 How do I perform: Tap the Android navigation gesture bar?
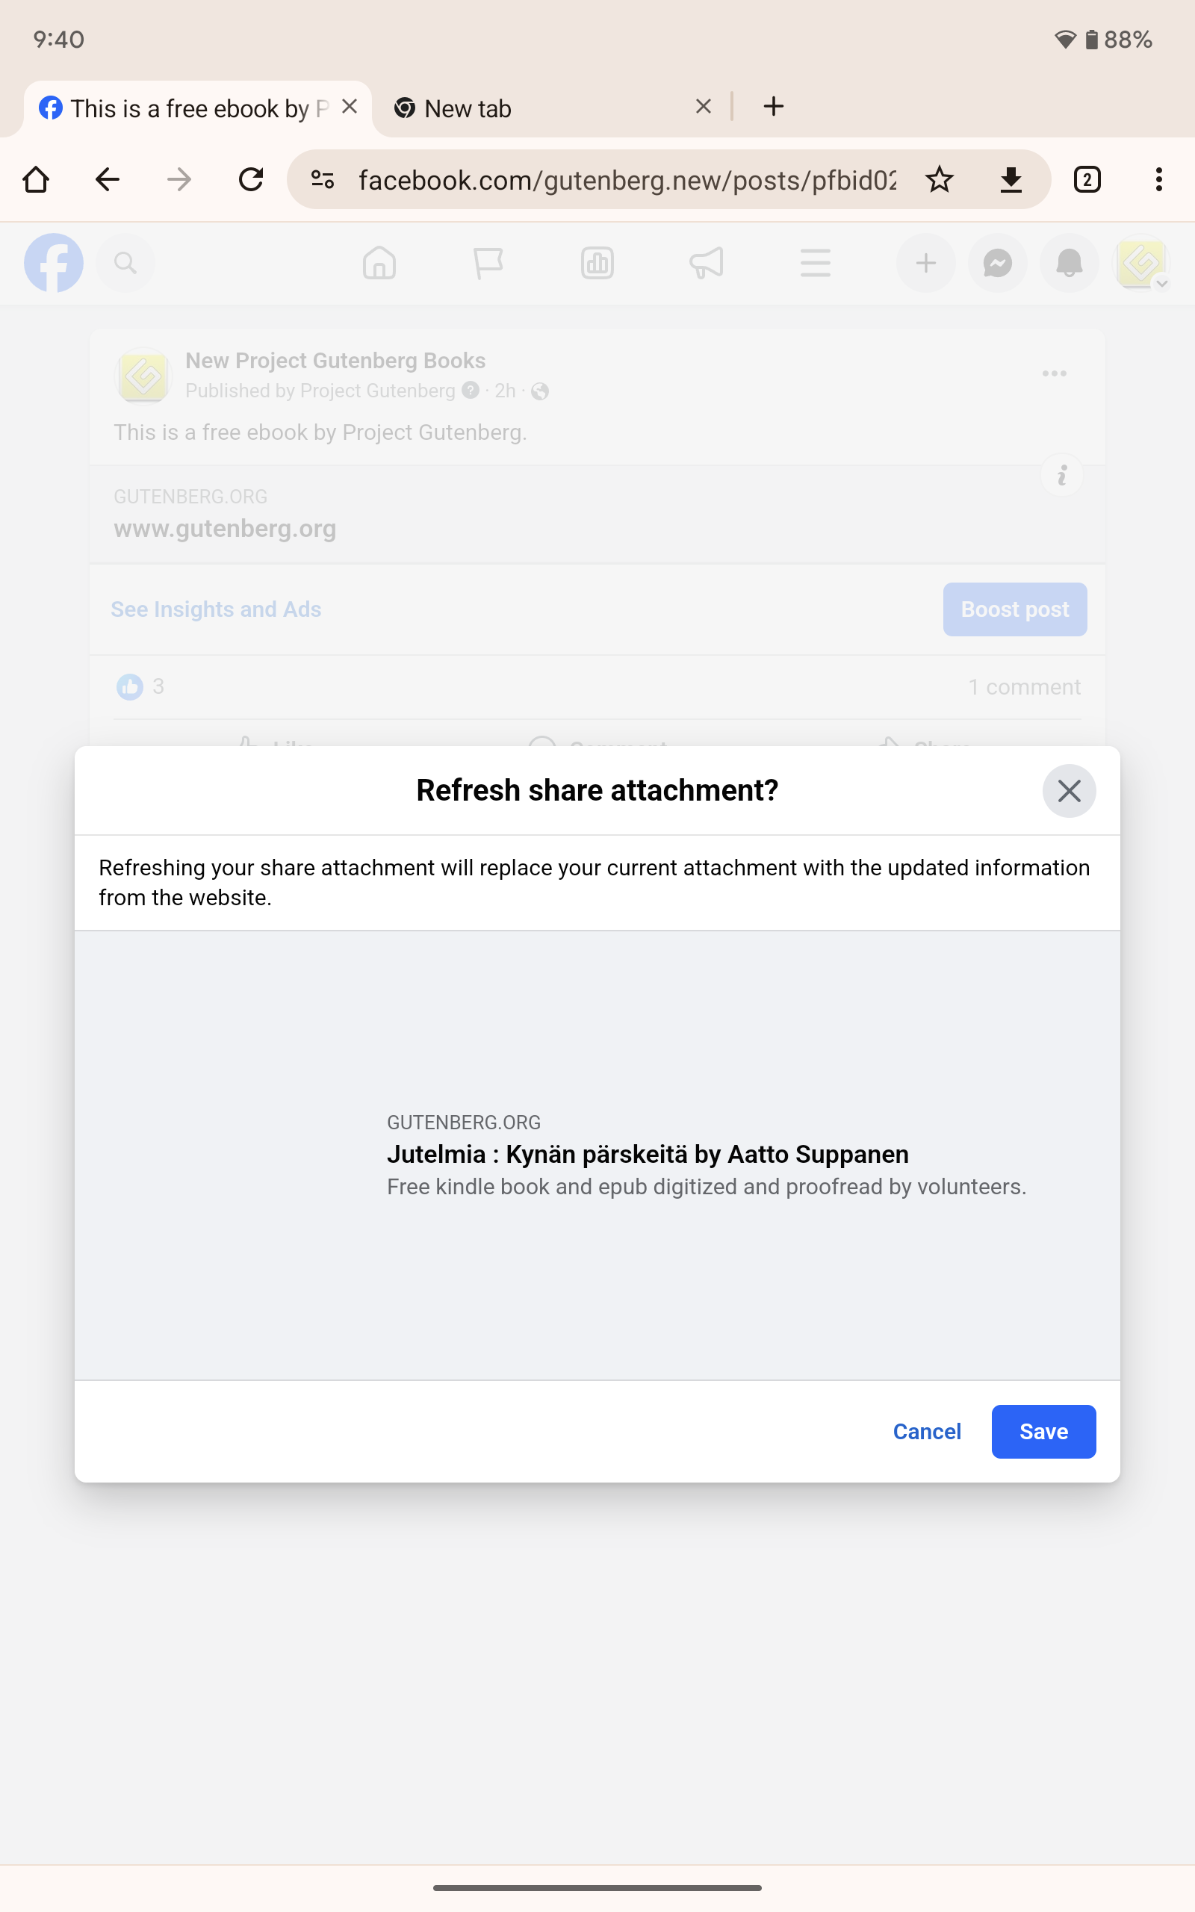pyautogui.click(x=597, y=1887)
